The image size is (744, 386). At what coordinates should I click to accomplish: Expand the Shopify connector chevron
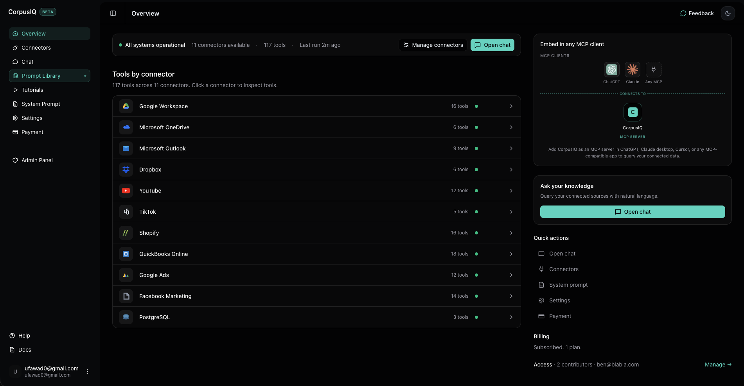511,233
